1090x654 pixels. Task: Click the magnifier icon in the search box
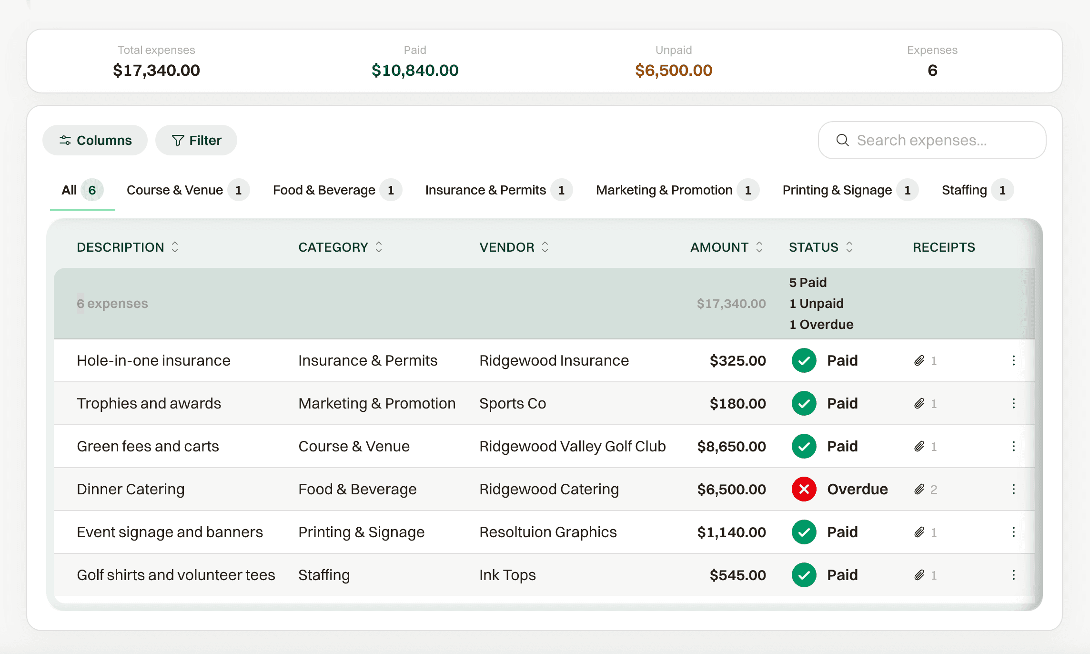[x=842, y=140]
